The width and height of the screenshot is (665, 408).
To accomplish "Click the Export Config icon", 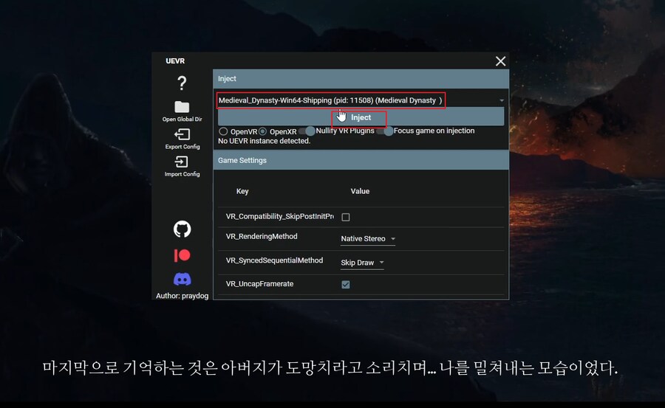I will pos(182,135).
